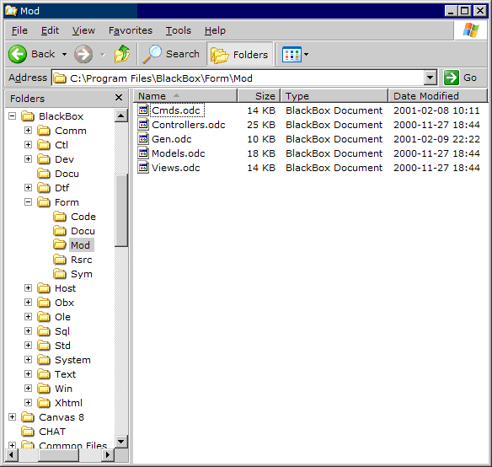This screenshot has height=467, width=492.
Task: Click the Host folder icon
Action: 44,288
